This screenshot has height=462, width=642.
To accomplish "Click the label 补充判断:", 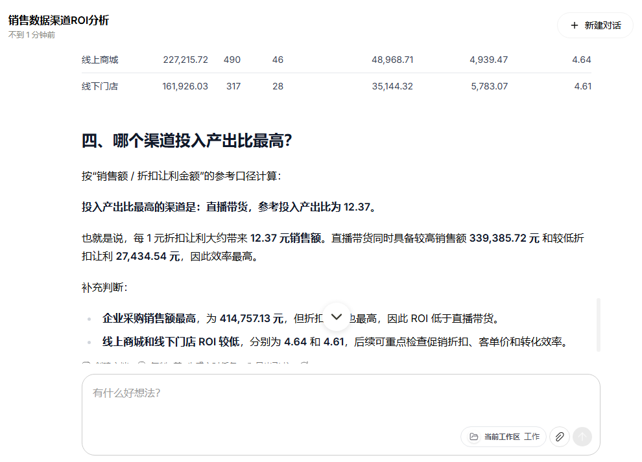I will pyautogui.click(x=104, y=288).
